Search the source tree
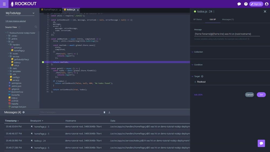270x152 pixels. coord(36,27)
